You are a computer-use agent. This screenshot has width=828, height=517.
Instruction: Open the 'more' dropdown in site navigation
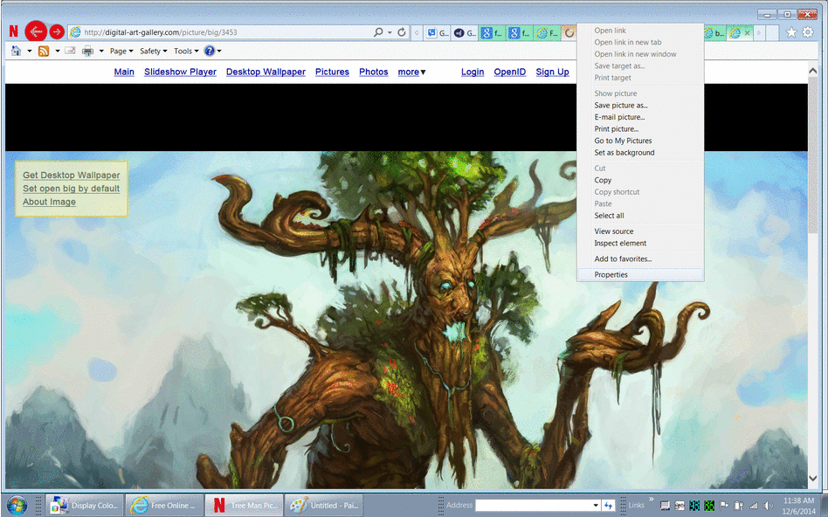click(x=411, y=72)
